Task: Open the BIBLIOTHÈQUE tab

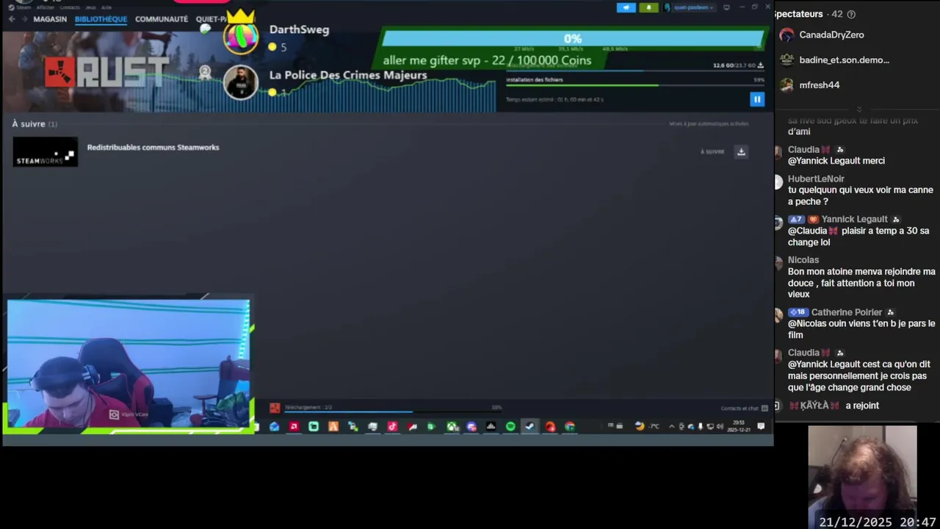Action: (101, 19)
